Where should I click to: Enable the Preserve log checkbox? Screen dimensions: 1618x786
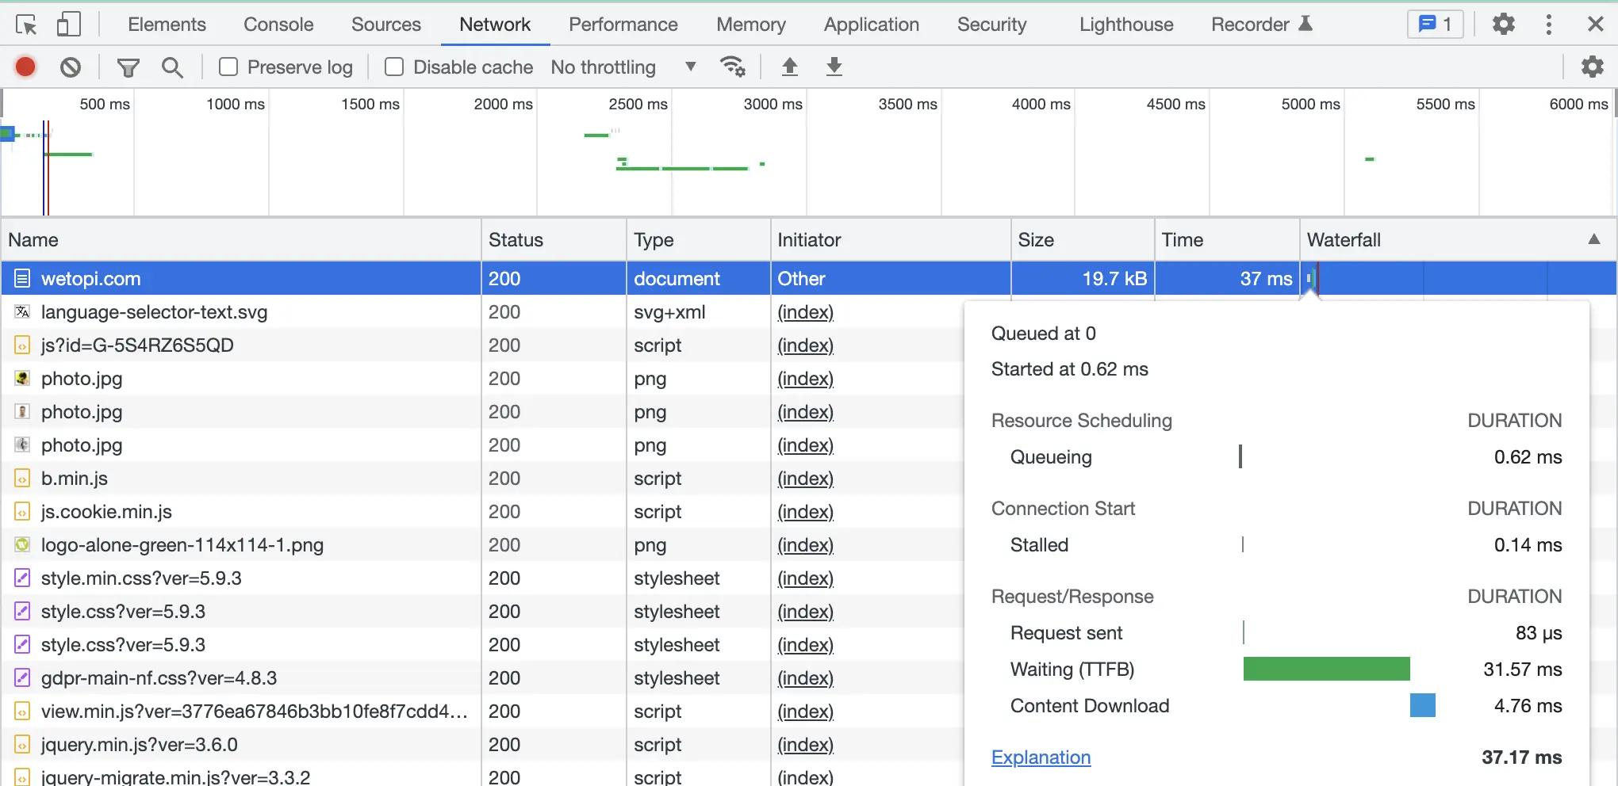tap(228, 67)
